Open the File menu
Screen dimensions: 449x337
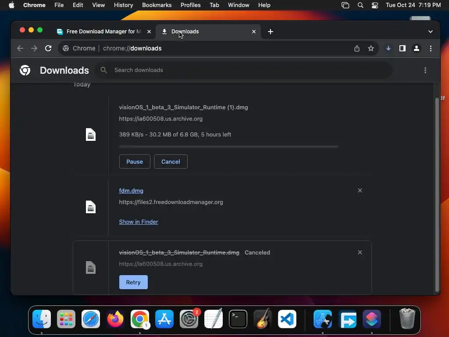(59, 5)
